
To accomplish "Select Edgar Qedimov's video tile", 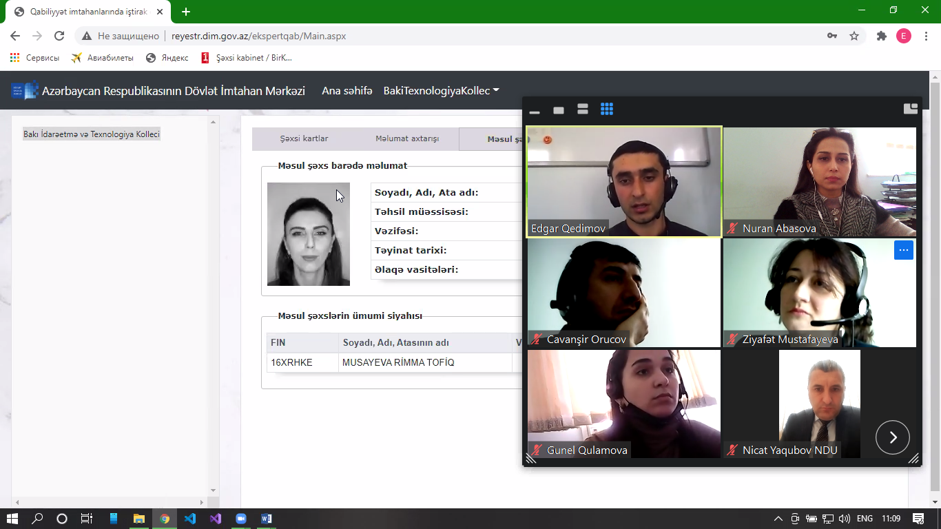I will (x=624, y=182).
